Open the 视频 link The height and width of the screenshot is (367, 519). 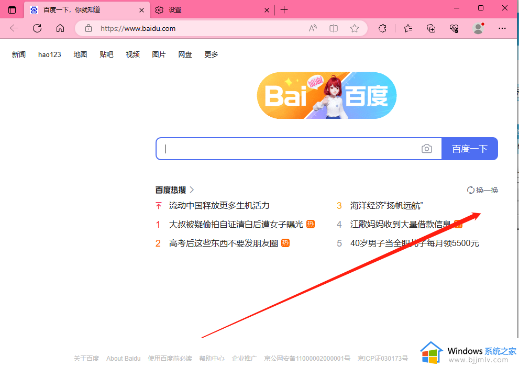pyautogui.click(x=132, y=54)
